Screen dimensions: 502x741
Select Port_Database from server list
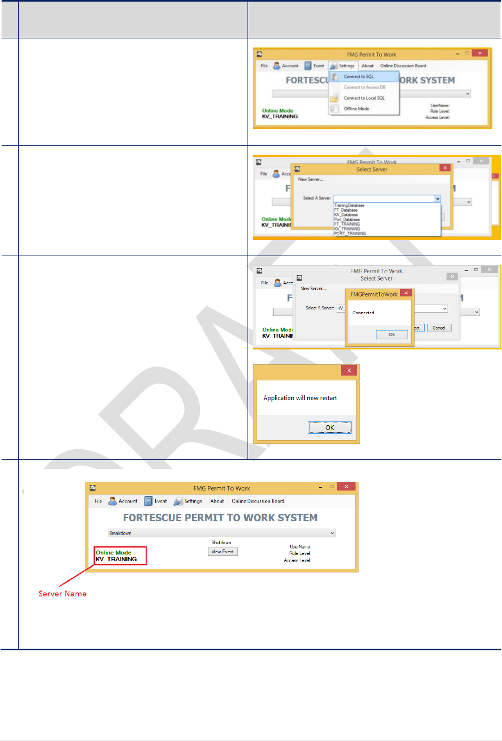[x=347, y=220]
